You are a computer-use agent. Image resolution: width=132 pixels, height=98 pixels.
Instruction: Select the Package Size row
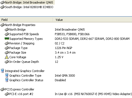click(x=66, y=53)
